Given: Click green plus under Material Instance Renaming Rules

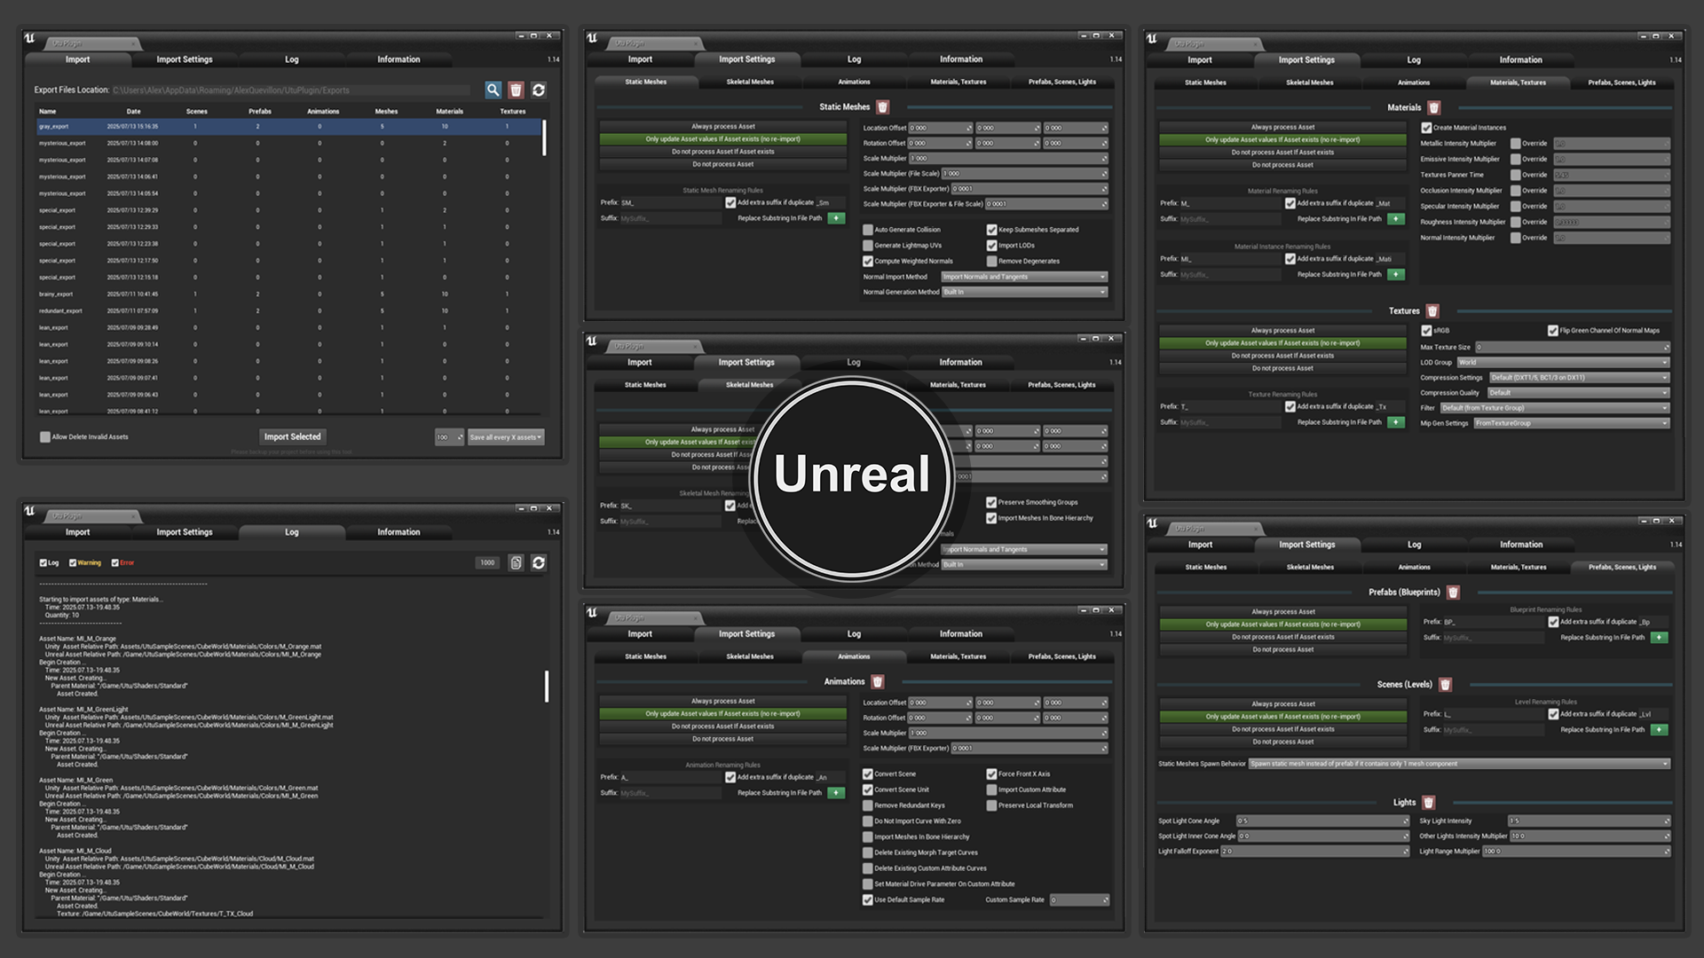Looking at the screenshot, I should [x=1396, y=275].
